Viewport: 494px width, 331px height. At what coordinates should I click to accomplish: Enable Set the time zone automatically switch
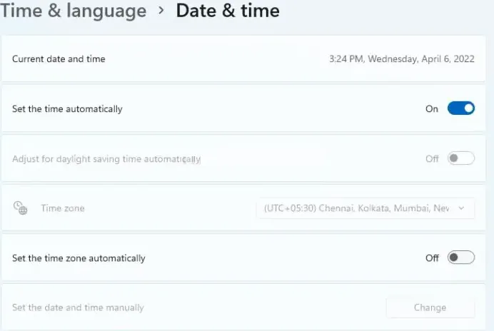coord(460,258)
